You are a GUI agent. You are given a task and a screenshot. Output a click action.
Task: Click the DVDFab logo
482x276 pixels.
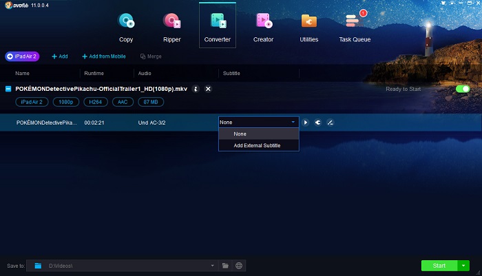point(17,6)
